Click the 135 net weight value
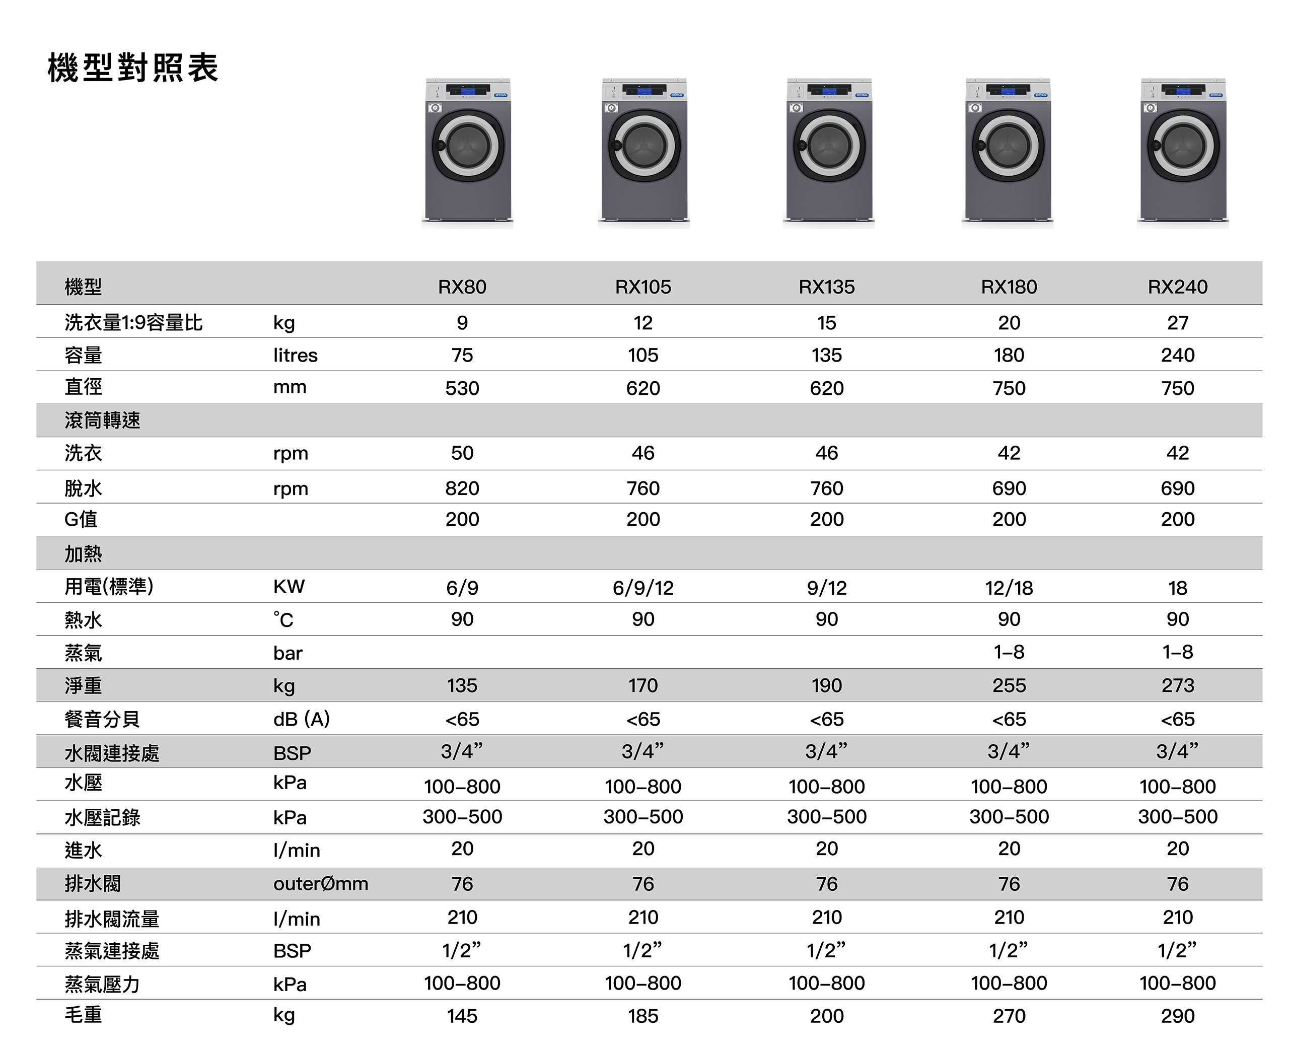Viewport: 1289px width, 1051px height. pyautogui.click(x=462, y=686)
